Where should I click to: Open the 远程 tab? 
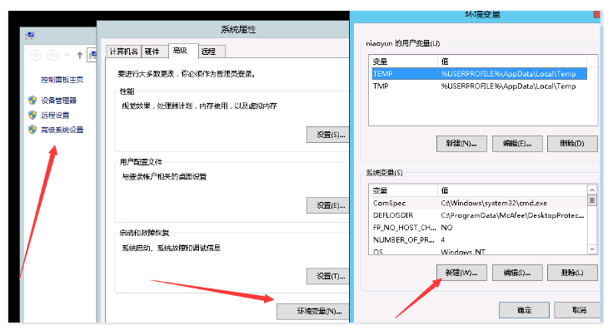tap(212, 52)
